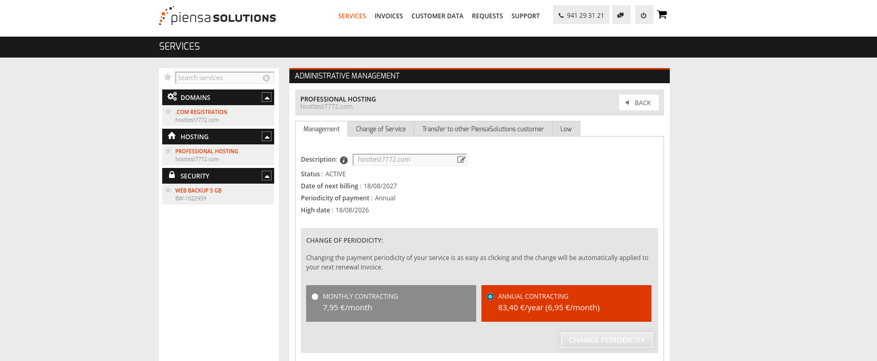The image size is (877, 361).
Task: Click the Change Periodicity button
Action: pyautogui.click(x=607, y=340)
